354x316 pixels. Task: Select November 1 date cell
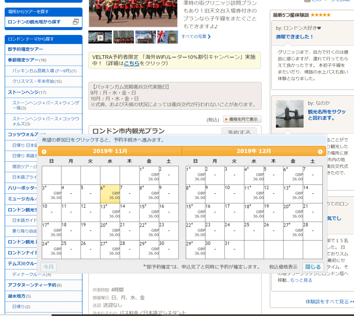point(149,175)
